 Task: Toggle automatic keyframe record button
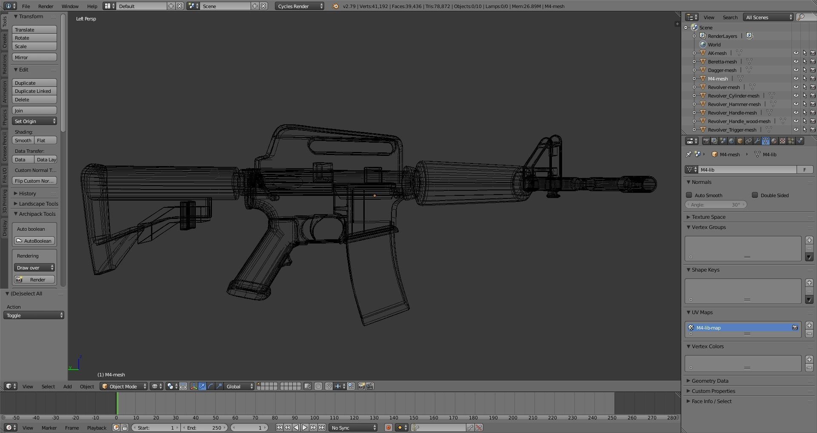click(388, 427)
